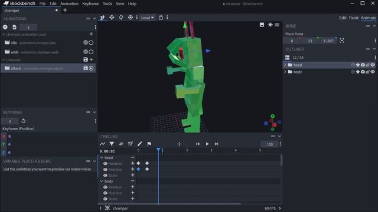Switch to Paint mode
This screenshot has width=378, height=212.
(354, 18)
